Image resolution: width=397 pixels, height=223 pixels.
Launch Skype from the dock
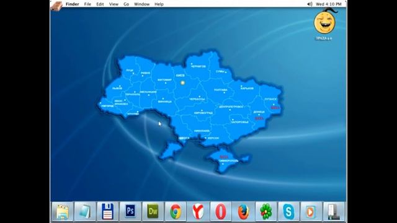tap(288, 211)
